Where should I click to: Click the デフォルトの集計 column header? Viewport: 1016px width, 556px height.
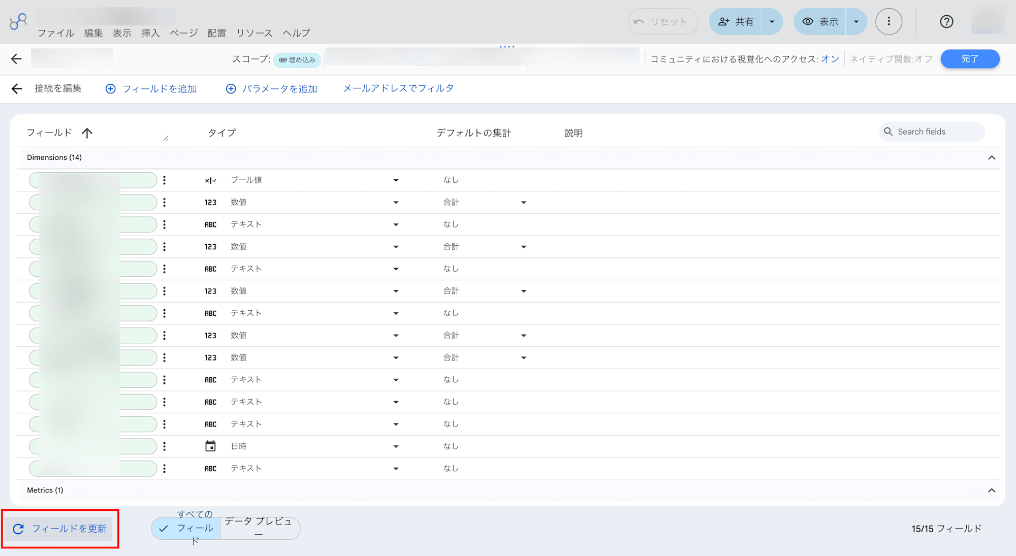473,133
